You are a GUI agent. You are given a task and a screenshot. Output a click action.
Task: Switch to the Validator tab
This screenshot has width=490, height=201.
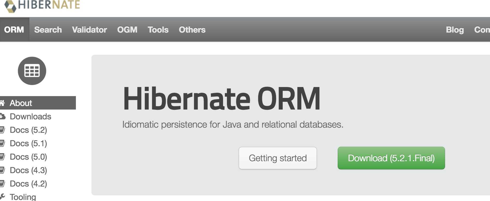[x=89, y=30]
